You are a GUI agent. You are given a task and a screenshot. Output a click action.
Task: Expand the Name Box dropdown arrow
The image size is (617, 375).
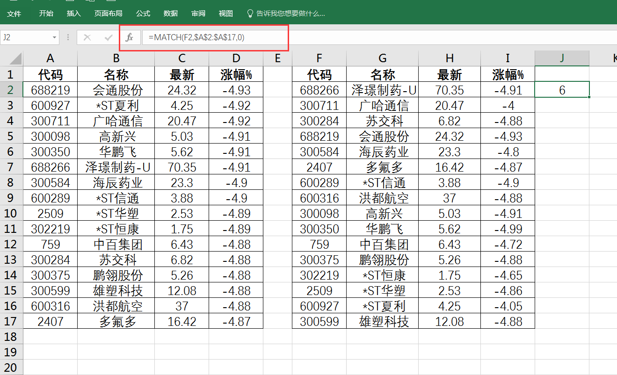coord(55,37)
